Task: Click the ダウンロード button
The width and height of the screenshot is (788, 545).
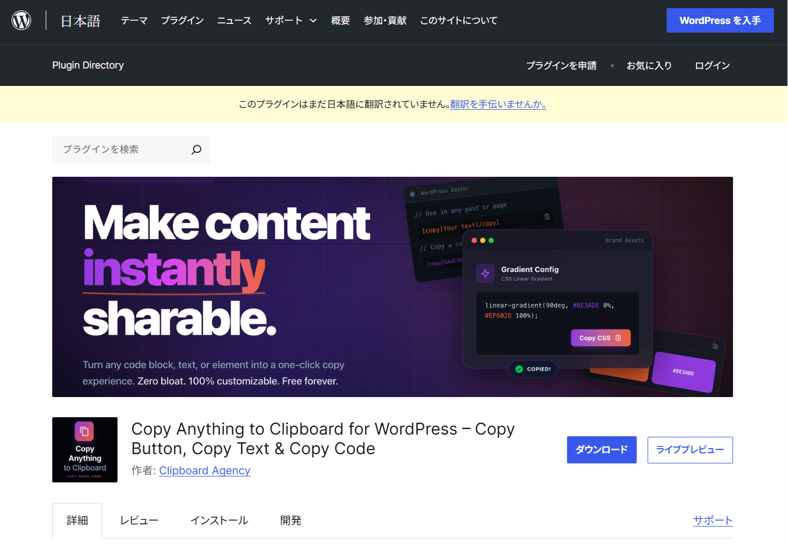Action: (601, 450)
